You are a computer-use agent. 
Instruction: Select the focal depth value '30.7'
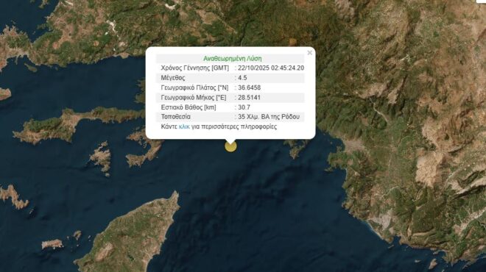(244, 107)
